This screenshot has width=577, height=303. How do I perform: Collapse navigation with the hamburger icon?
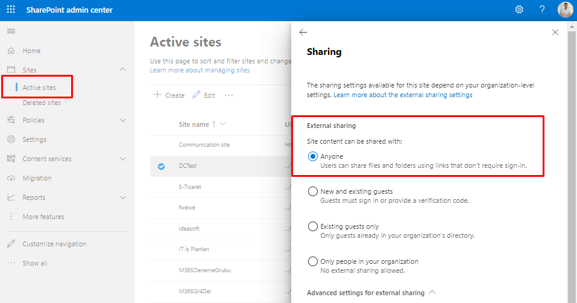[x=11, y=31]
